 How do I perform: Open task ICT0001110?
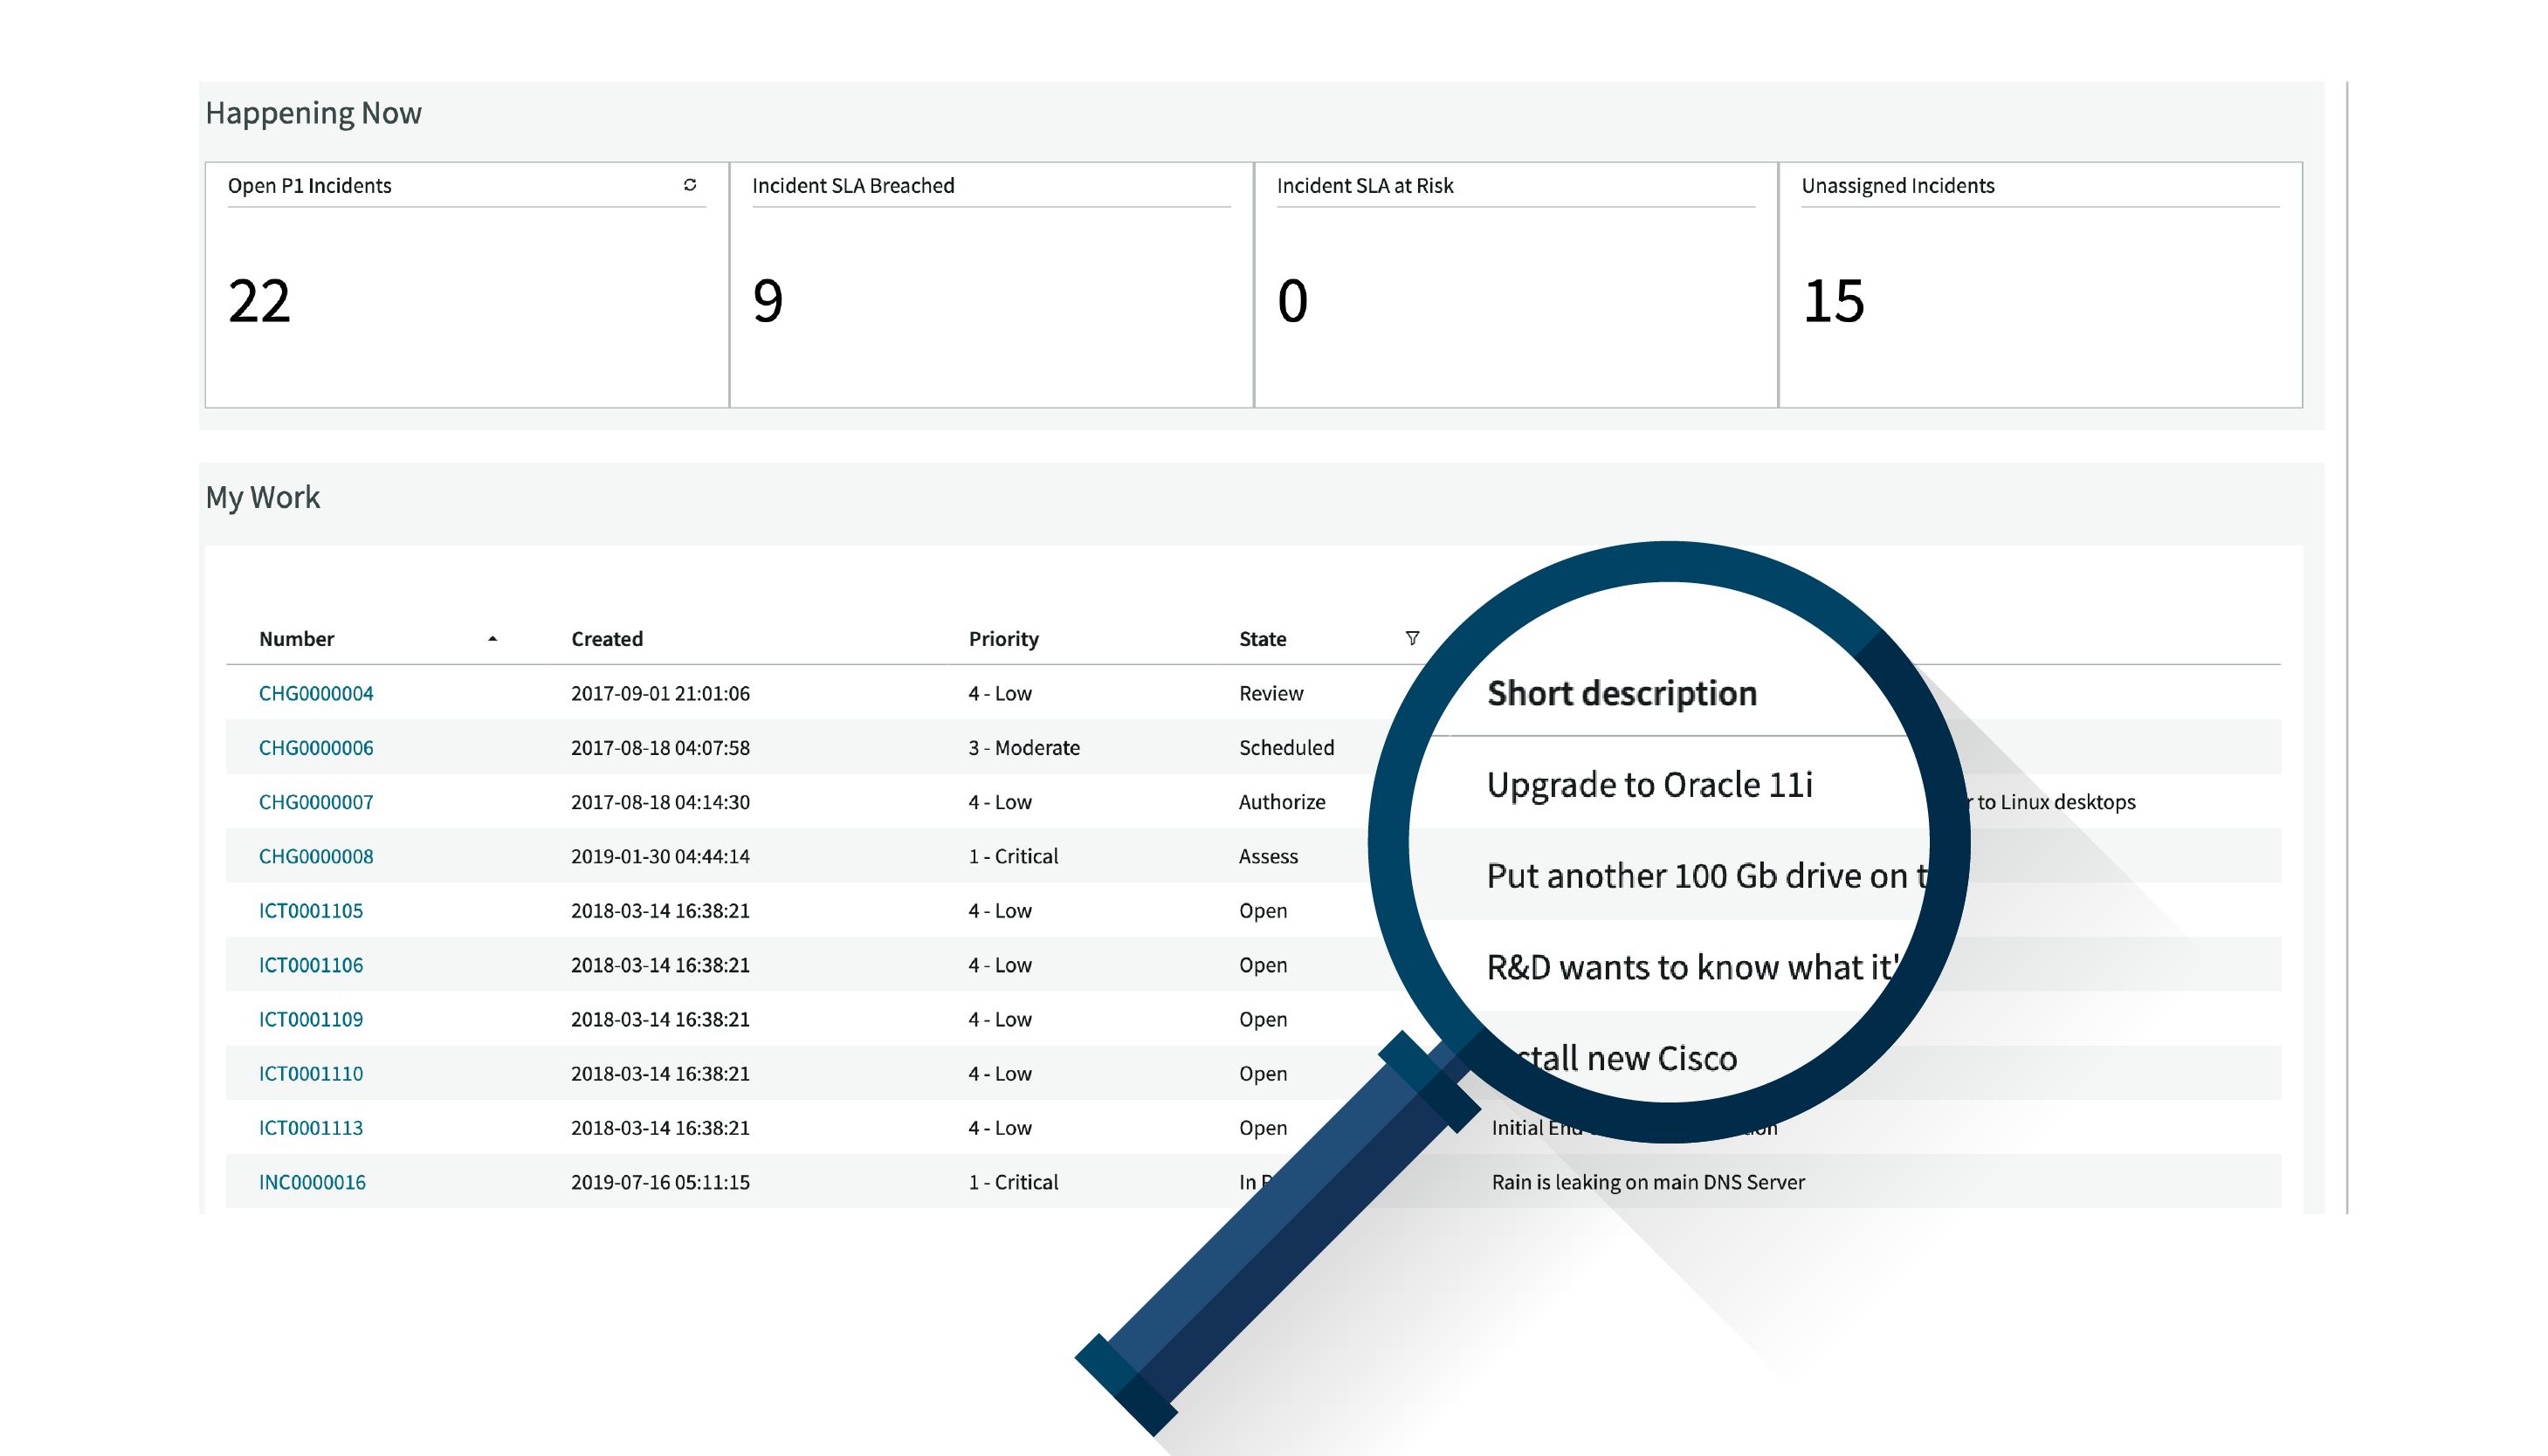[310, 1073]
